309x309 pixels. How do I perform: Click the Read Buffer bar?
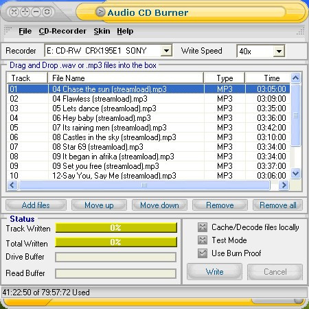click(x=115, y=273)
